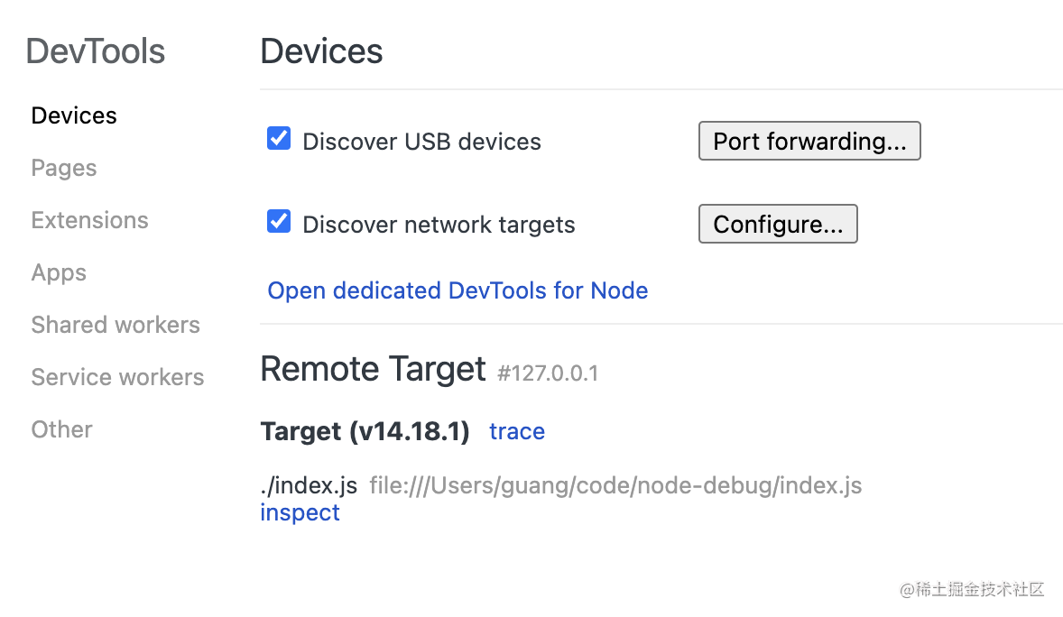1063x617 pixels.
Task: Click the trace link beside Target
Action: click(516, 431)
